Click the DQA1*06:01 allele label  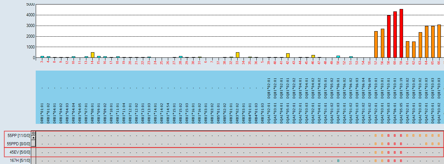[x=395, y=113]
